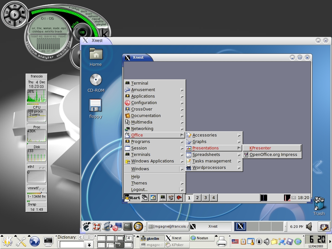This screenshot has height=249, width=332.
Task: Click the lifesaver help icon in GNOME panel
Action: tap(97, 226)
